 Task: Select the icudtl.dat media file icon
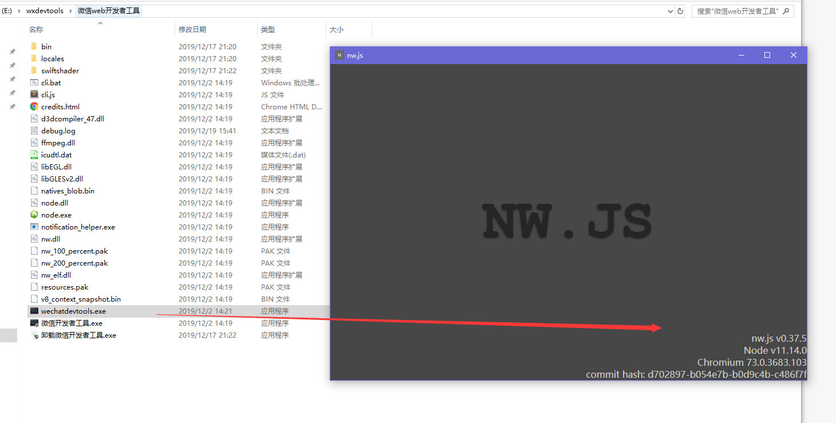(34, 155)
